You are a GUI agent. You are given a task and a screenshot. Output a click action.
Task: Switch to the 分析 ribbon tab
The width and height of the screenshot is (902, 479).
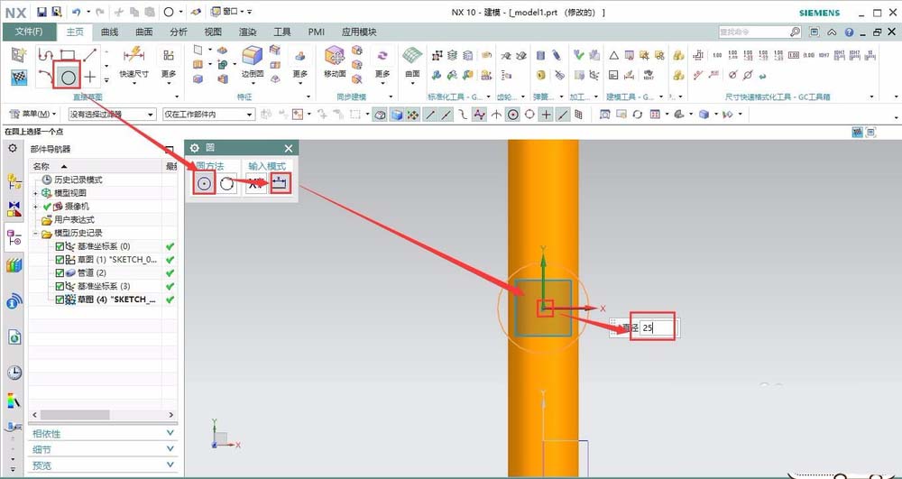pyautogui.click(x=179, y=32)
